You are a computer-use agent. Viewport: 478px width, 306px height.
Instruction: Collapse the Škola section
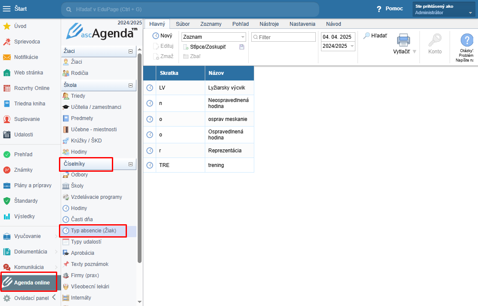tap(130, 85)
